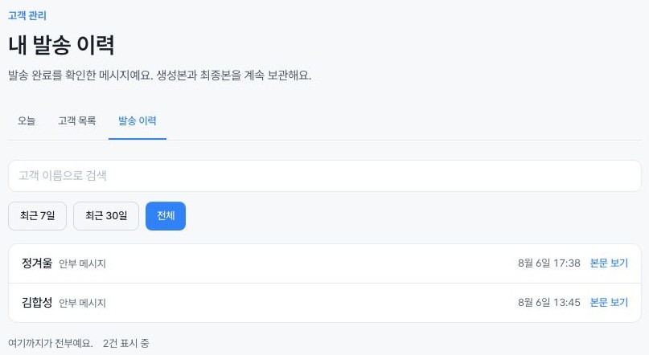Viewport: 649px width, 355px height.
Task: Switch to the 오늘 tab
Action: 27,120
